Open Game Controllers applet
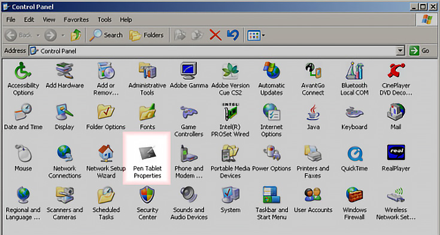440x235 pixels. [x=189, y=120]
